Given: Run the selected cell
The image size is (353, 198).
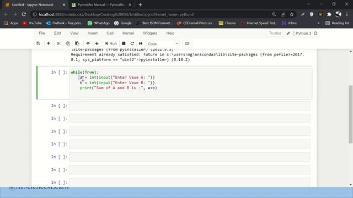Looking at the screenshot, I should [x=111, y=43].
